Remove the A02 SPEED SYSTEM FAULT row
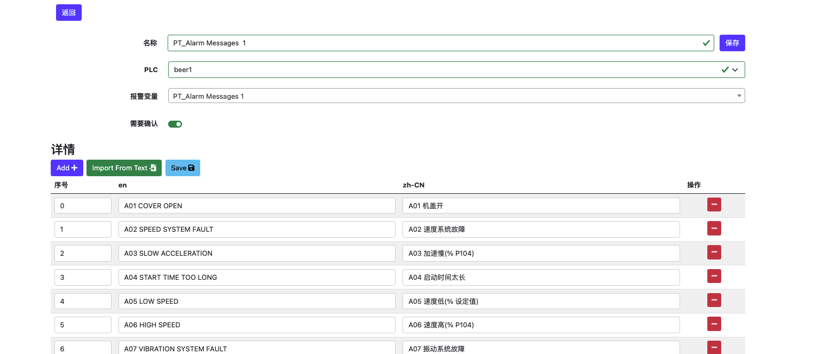 [714, 229]
